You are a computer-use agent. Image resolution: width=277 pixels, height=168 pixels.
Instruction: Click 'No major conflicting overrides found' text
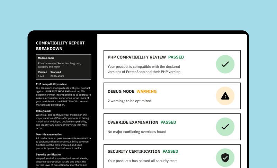point(137,132)
